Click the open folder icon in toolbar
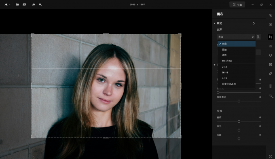The image size is (275, 159). 17,4
